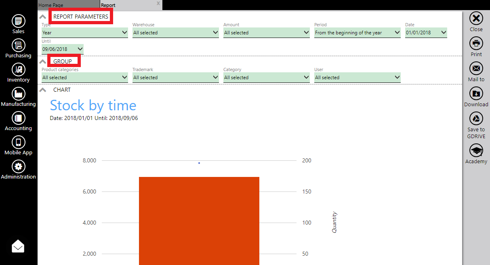Open the User dropdown
This screenshot has width=490, height=265.
click(358, 78)
